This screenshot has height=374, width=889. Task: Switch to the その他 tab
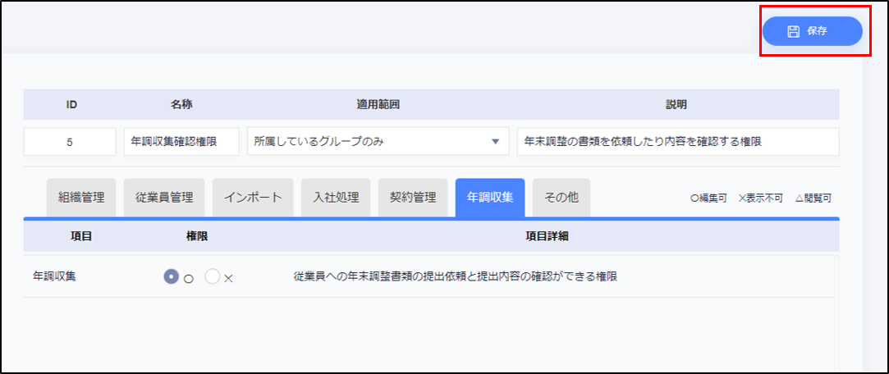561,198
